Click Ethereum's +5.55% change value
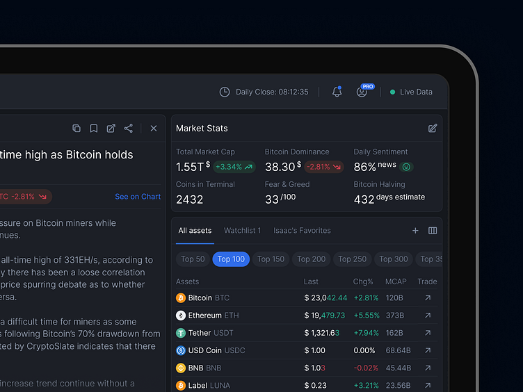This screenshot has width=523, height=392. [367, 316]
